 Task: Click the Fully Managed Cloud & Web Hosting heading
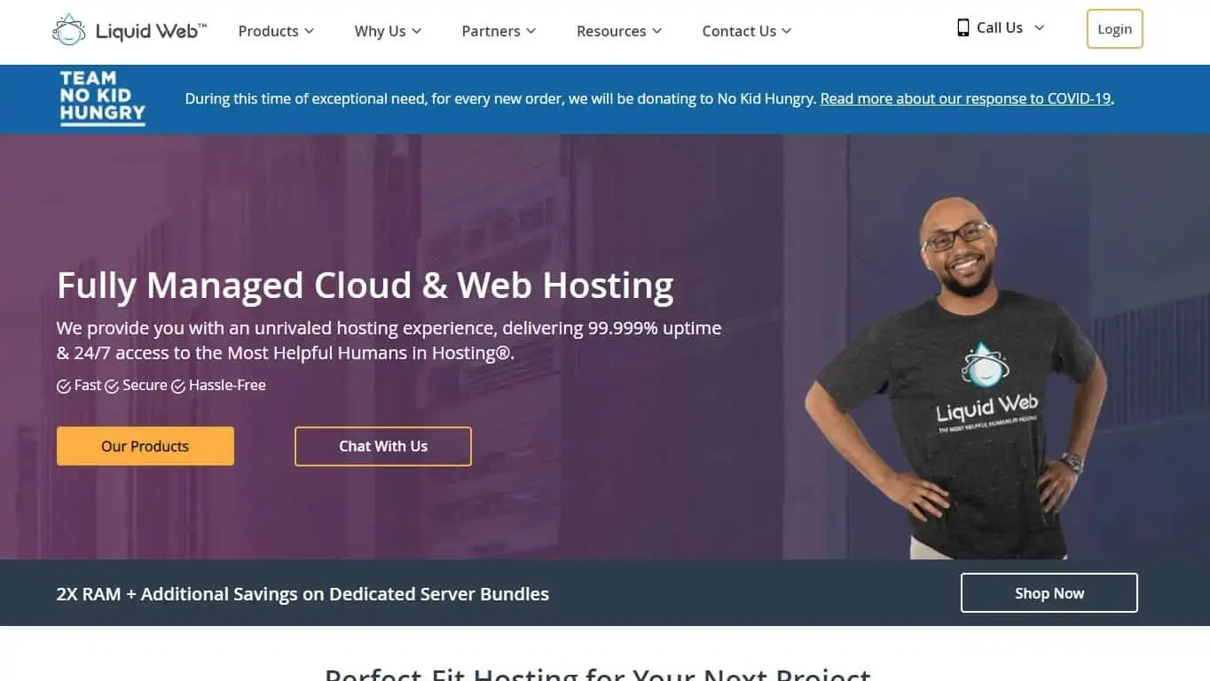[x=365, y=286]
